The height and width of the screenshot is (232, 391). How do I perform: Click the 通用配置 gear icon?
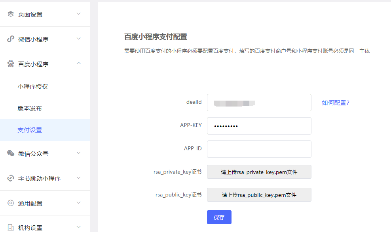tap(10, 203)
